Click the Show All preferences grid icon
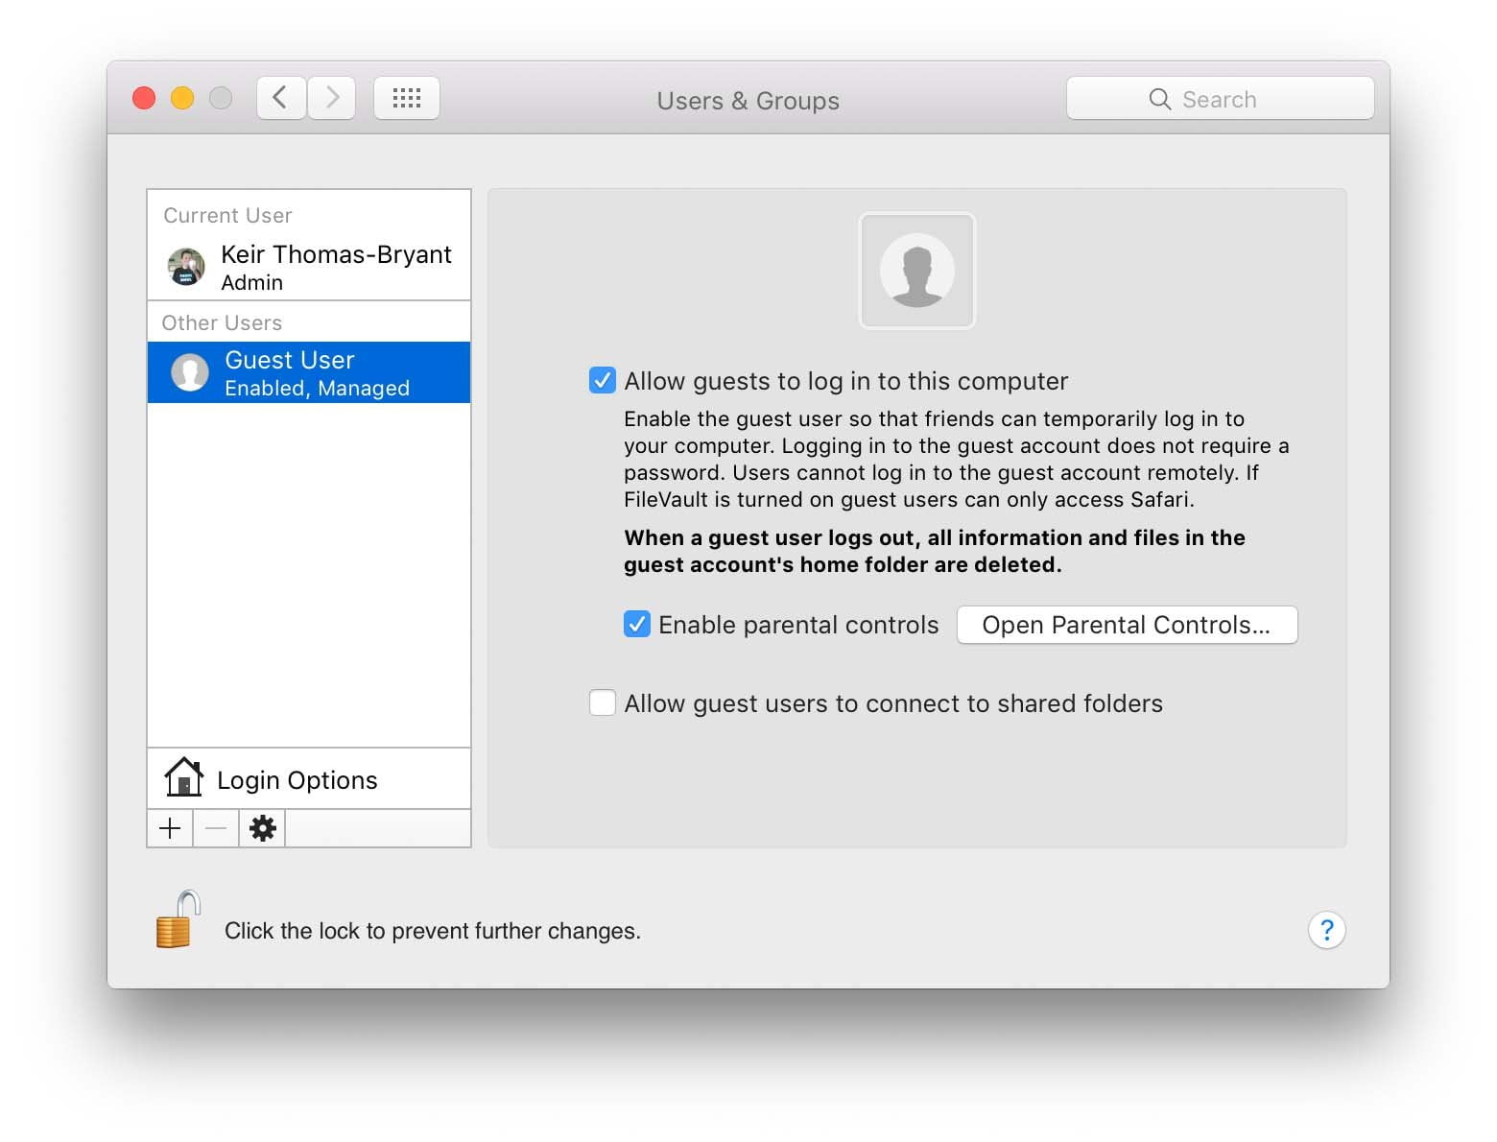1497x1142 pixels. pyautogui.click(x=406, y=97)
